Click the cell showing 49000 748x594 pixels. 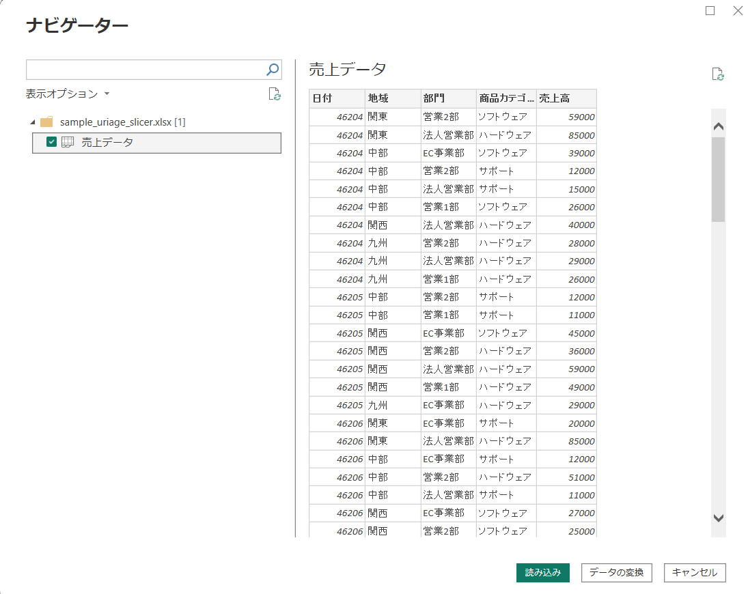pyautogui.click(x=566, y=387)
